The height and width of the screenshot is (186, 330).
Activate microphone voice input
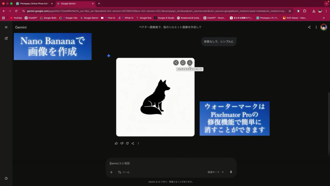[231, 172]
